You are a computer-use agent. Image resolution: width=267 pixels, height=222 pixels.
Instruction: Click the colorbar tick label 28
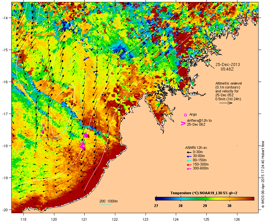pyautogui.click(x=180, y=206)
